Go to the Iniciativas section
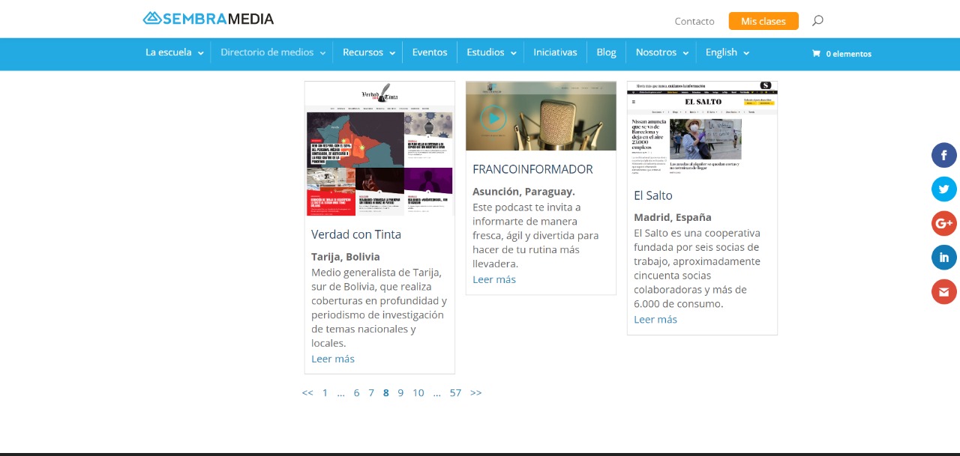Viewport: 960px width, 456px height. click(x=555, y=52)
